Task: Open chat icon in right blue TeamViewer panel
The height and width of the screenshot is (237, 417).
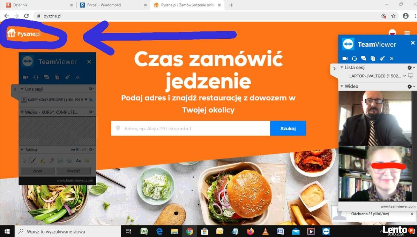Action: point(364,59)
